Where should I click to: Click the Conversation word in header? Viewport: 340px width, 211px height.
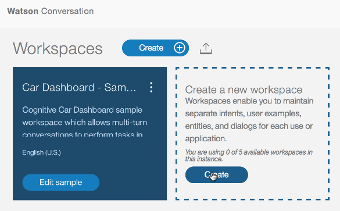pos(67,11)
